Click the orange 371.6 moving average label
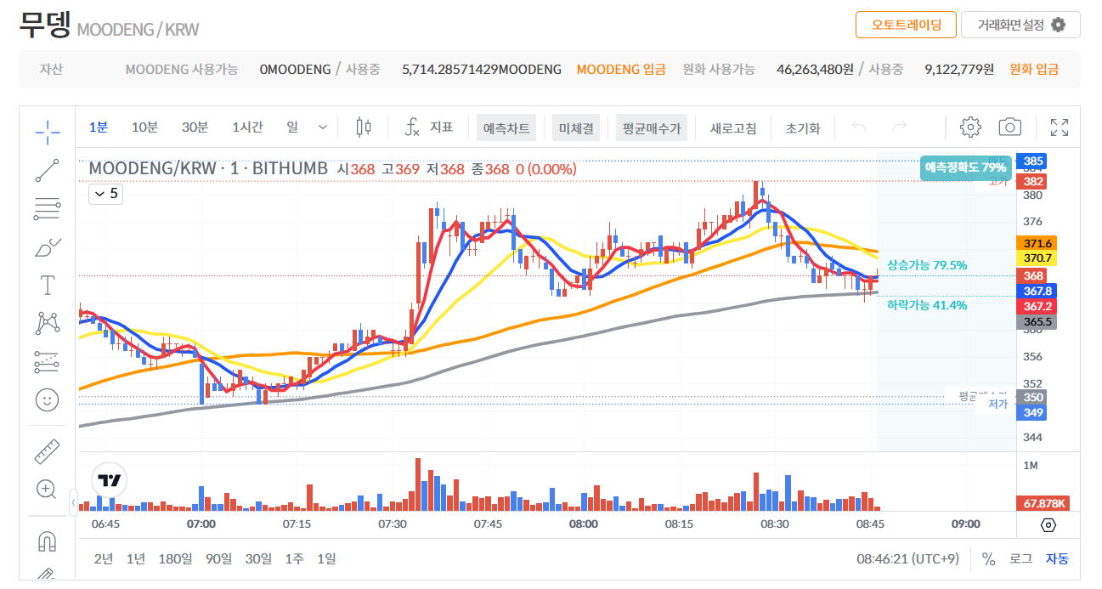 1037,243
